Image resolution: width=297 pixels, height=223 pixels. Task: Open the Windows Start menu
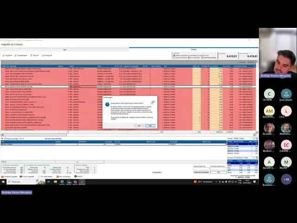(x=3, y=182)
